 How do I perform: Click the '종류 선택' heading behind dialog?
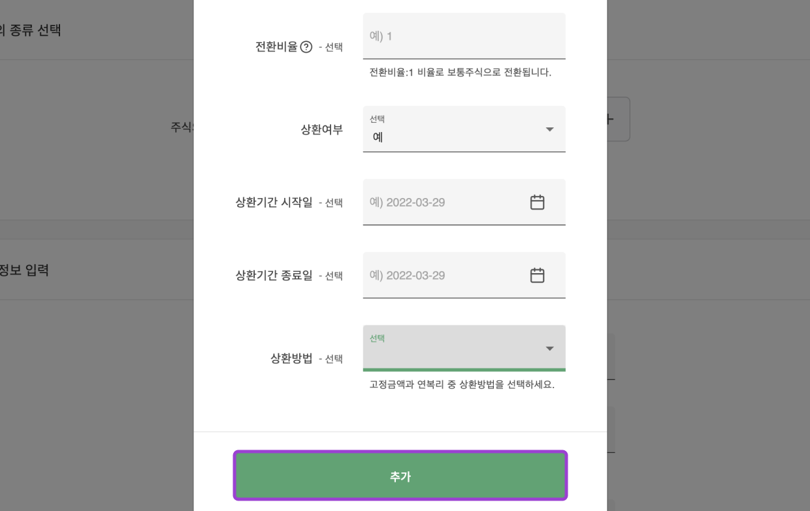pyautogui.click(x=31, y=30)
